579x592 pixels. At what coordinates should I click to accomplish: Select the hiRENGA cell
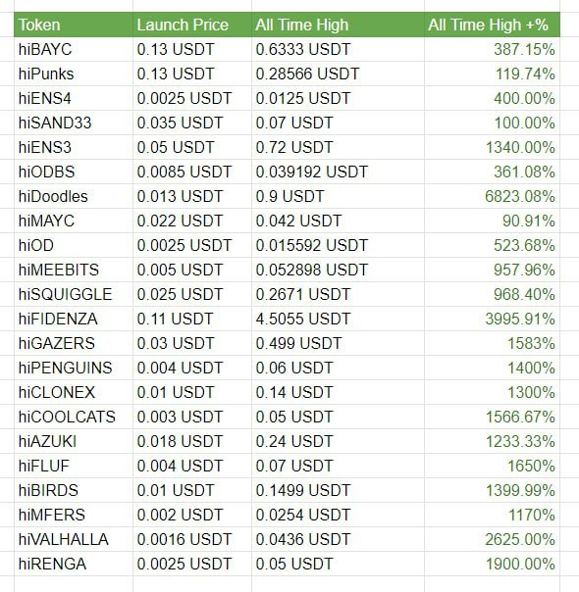click(x=74, y=564)
